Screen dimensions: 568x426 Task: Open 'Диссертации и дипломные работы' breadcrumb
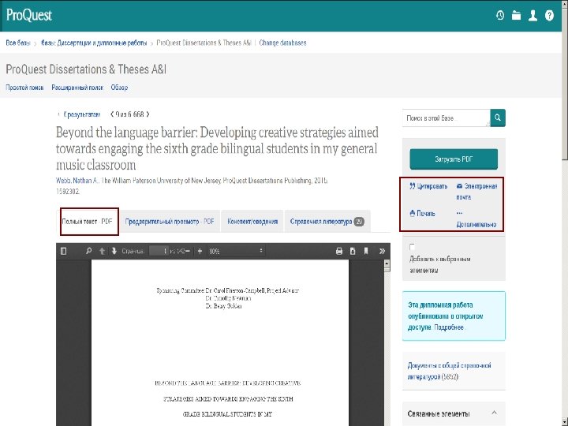(x=94, y=43)
